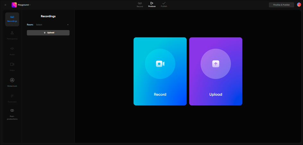This screenshot has height=145, width=303.
Task: Click the camera icon on Record card
Action: tap(160, 64)
